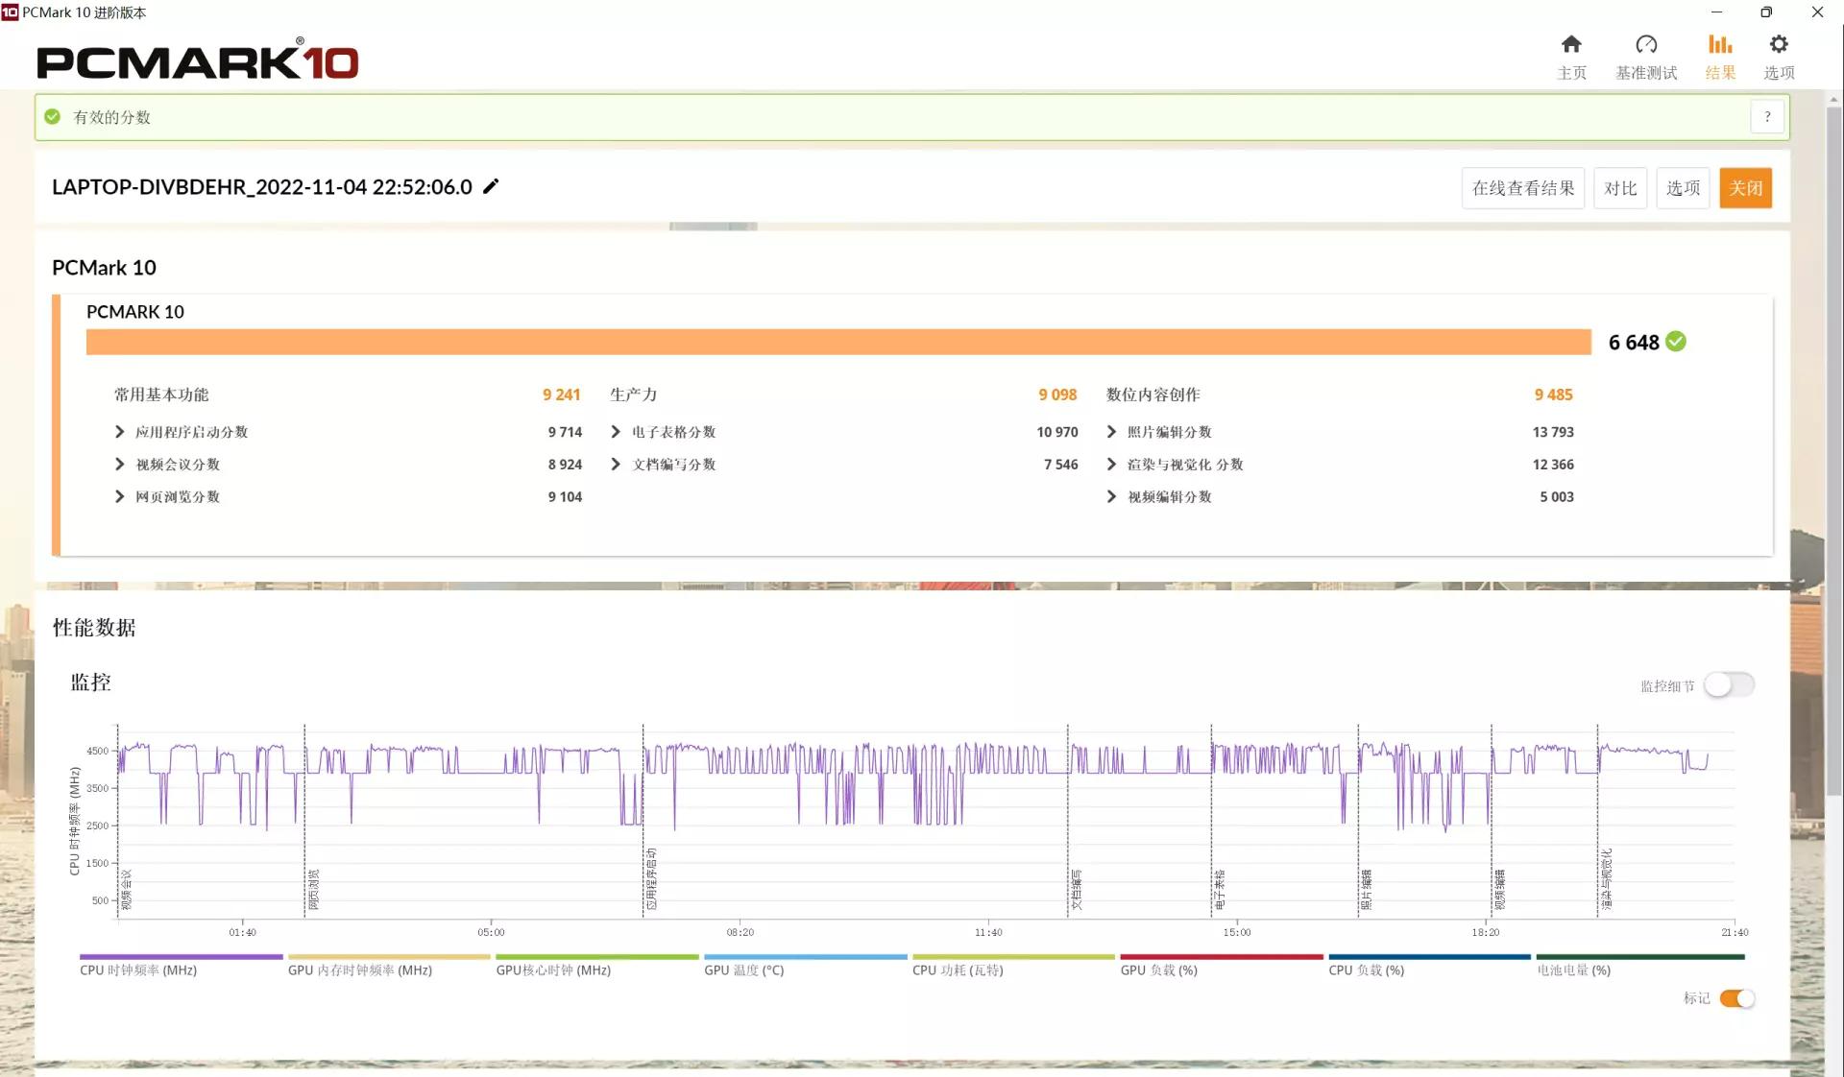Turn off the 标记 markers toggle

point(1736,998)
